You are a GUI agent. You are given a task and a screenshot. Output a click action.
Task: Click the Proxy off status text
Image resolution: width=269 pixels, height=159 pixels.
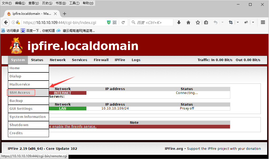(x=187, y=108)
